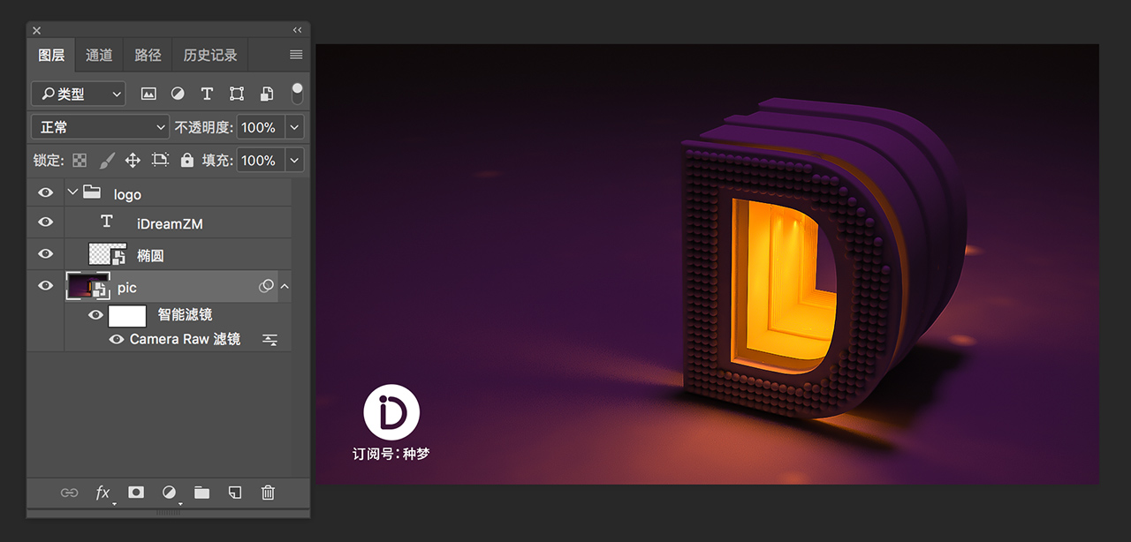Switch to the 通道 tab
The width and height of the screenshot is (1131, 542).
pyautogui.click(x=99, y=55)
